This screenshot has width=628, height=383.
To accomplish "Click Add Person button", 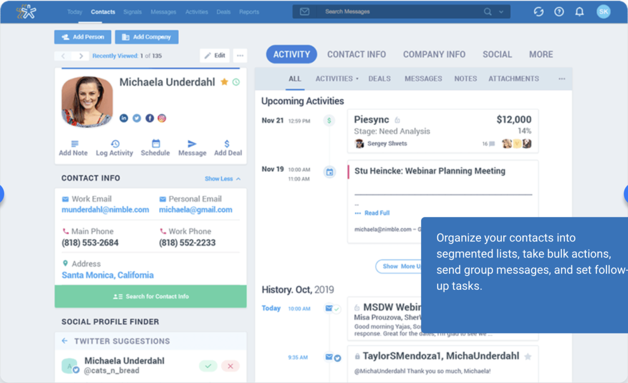I will click(82, 37).
